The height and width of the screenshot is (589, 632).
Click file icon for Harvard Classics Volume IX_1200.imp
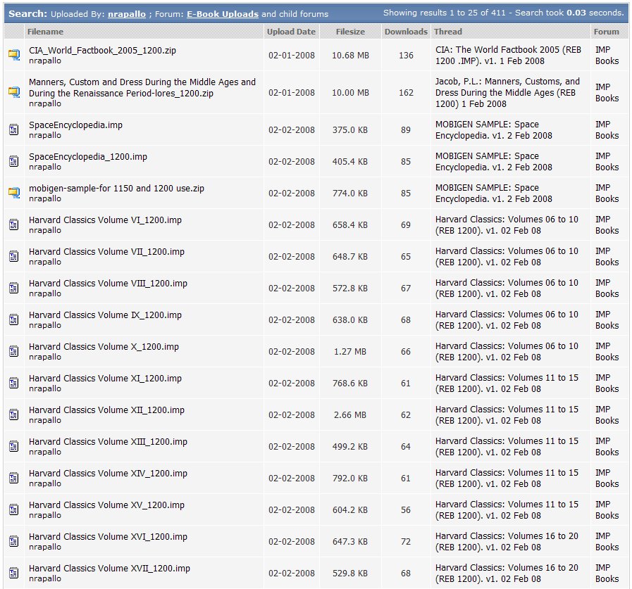click(13, 319)
